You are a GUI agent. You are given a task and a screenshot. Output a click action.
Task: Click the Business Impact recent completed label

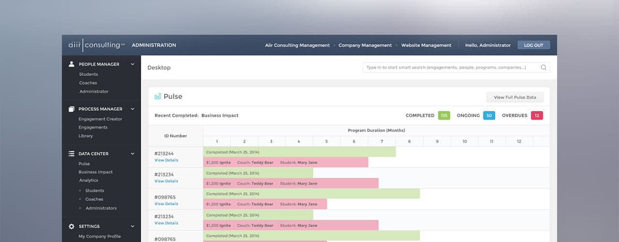(220, 116)
